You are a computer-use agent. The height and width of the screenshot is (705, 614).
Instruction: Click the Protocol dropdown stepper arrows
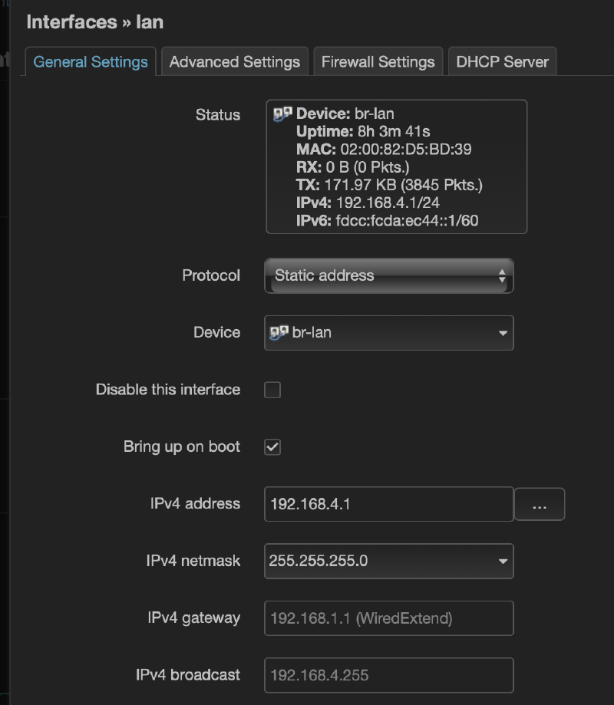502,275
